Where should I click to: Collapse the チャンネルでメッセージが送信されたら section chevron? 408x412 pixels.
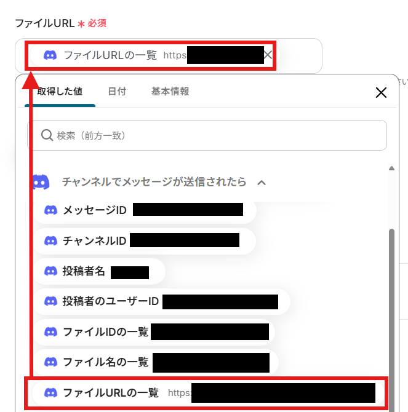[262, 183]
